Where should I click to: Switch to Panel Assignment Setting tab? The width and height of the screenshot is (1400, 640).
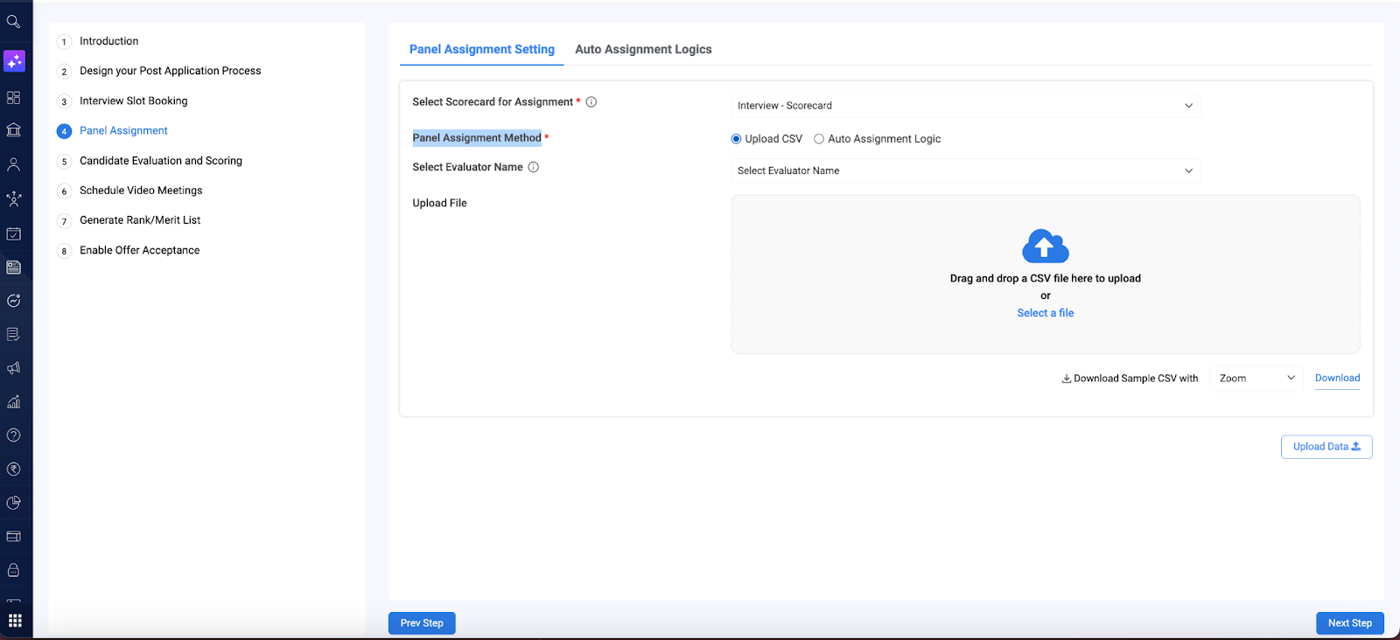coord(482,50)
